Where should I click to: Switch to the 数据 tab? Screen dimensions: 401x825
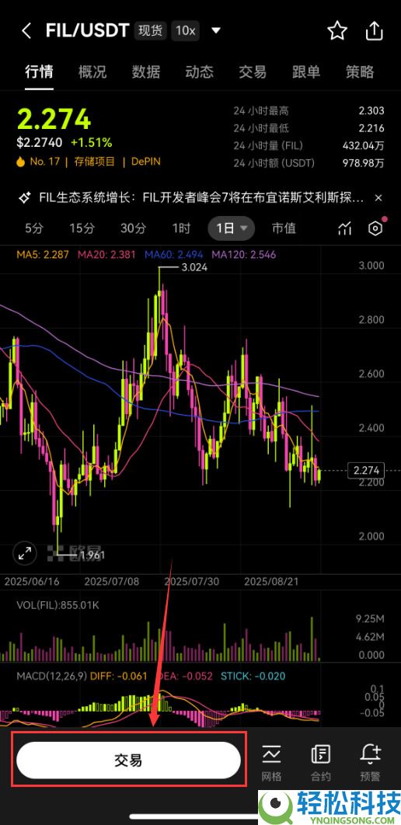coord(146,71)
